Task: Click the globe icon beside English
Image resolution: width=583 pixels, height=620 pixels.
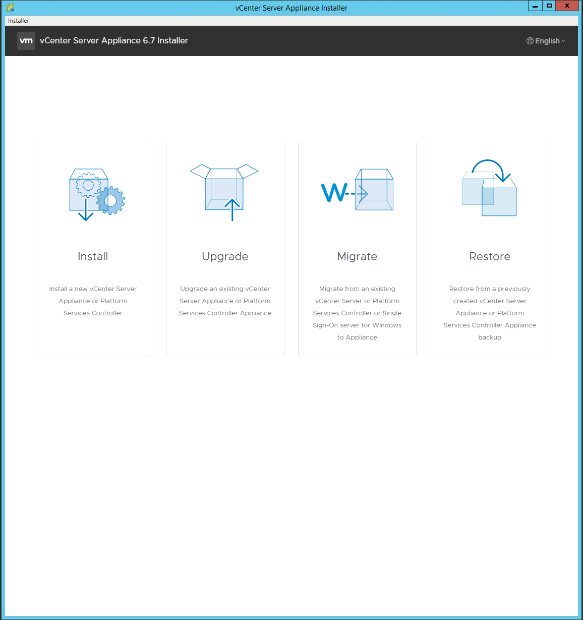Action: pyautogui.click(x=530, y=41)
